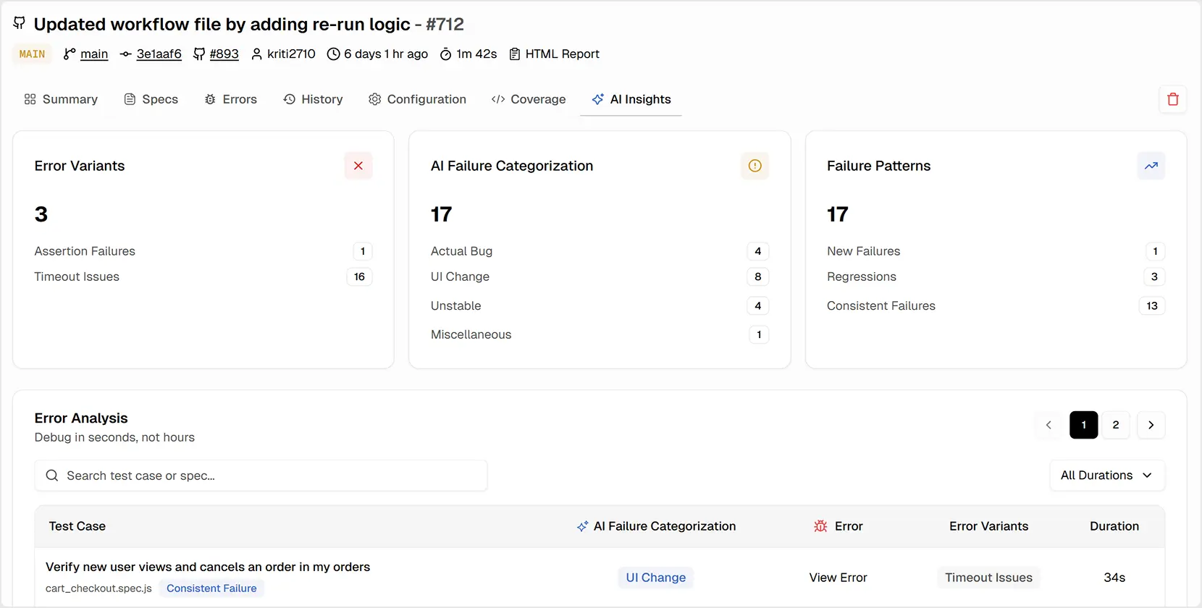This screenshot has height=608, width=1202.
Task: Click the user icon beside kriti2710
Action: click(256, 54)
